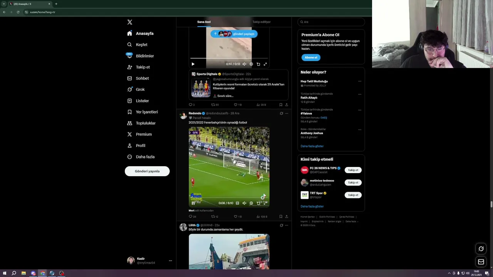Viewport: 493px width, 277px height.
Task: Mute the Fenerbahçe football video
Action: click(x=244, y=203)
